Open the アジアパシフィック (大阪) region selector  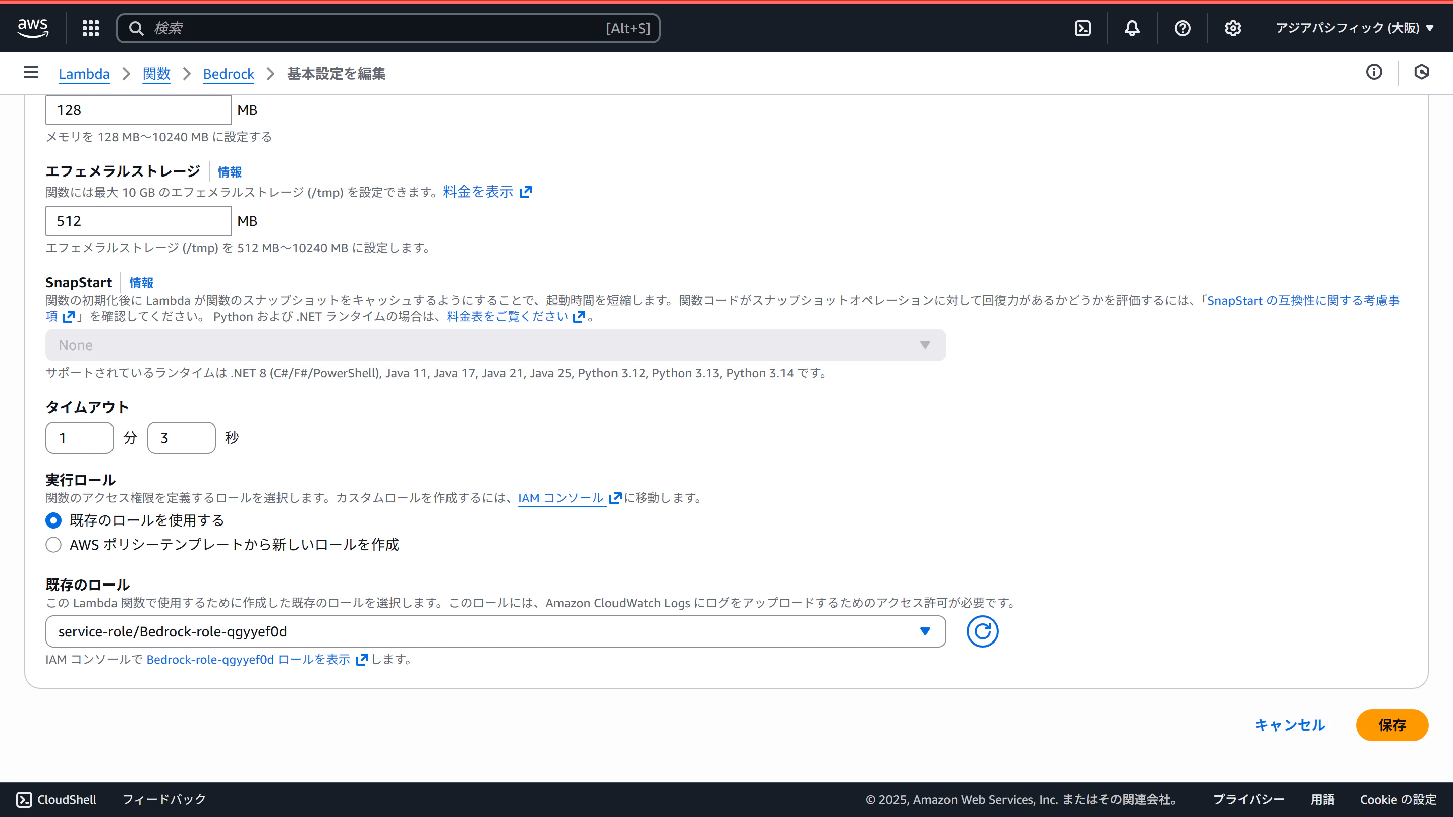(1354, 28)
